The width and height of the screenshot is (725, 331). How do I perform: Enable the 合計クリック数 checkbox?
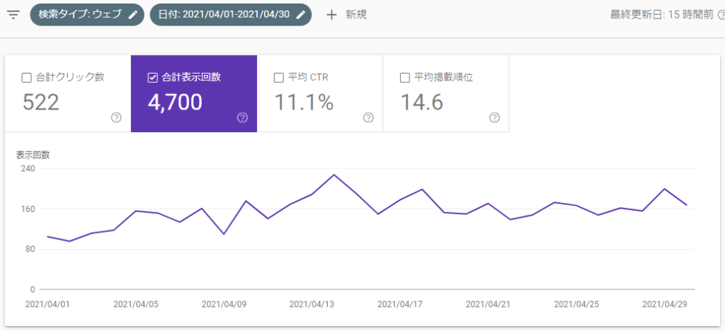pyautogui.click(x=26, y=78)
